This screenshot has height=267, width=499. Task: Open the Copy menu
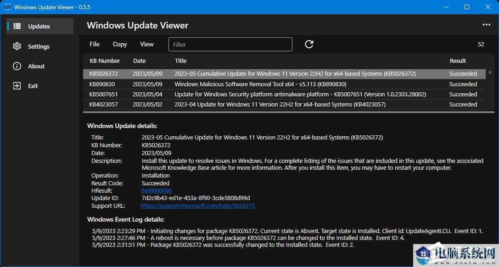pos(120,44)
